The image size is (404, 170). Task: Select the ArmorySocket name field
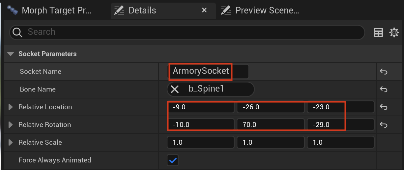208,72
